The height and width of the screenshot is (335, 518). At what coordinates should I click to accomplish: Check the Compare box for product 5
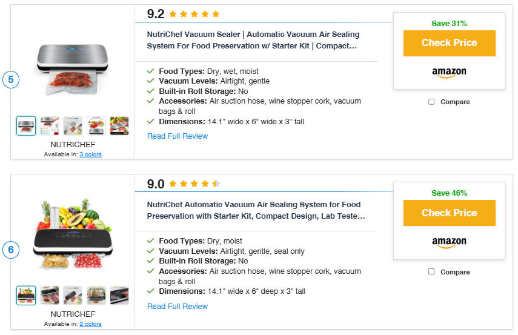(x=431, y=102)
